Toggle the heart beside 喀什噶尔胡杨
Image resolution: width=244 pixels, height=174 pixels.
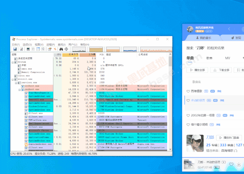point(188,125)
